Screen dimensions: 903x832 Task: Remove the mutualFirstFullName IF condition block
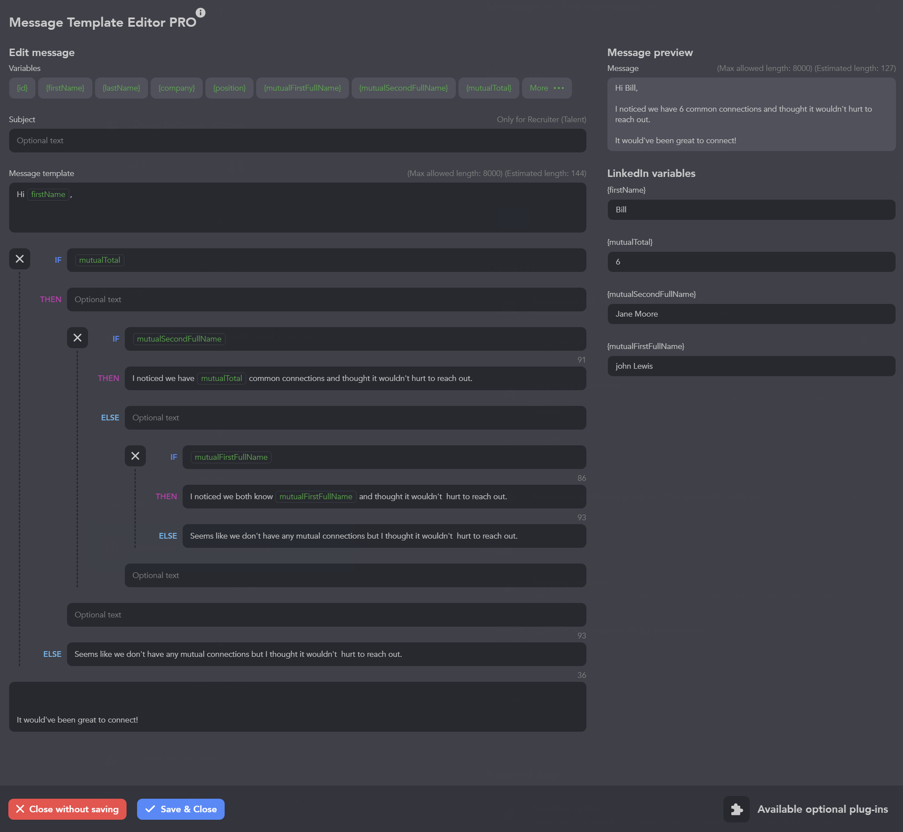tap(135, 456)
